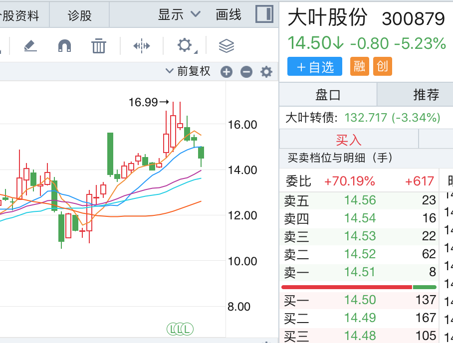453x343 pixels.
Task: Switch to the 推荐 tab
Action: tap(426, 94)
